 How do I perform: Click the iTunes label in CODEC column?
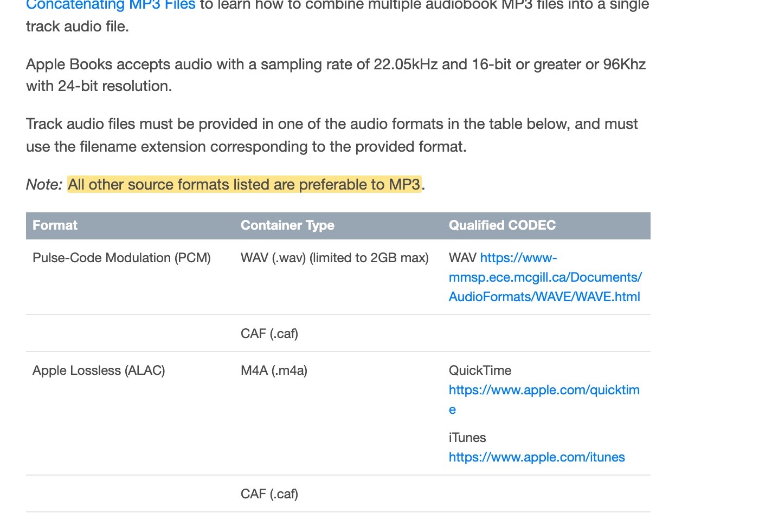(x=467, y=438)
